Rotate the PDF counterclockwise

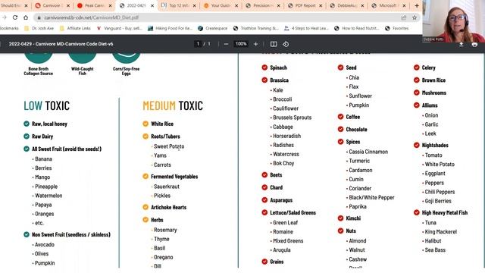pos(286,44)
